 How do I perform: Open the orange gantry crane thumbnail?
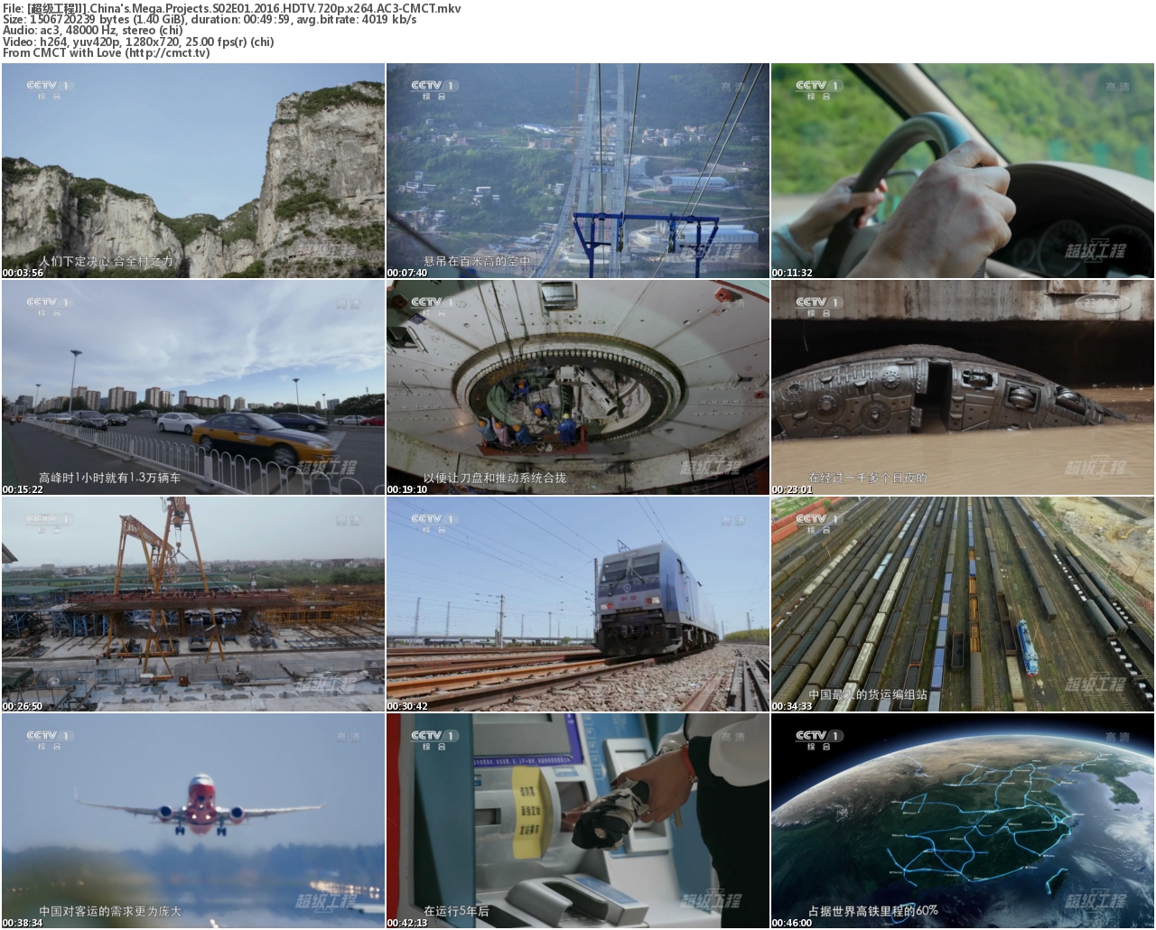(192, 604)
